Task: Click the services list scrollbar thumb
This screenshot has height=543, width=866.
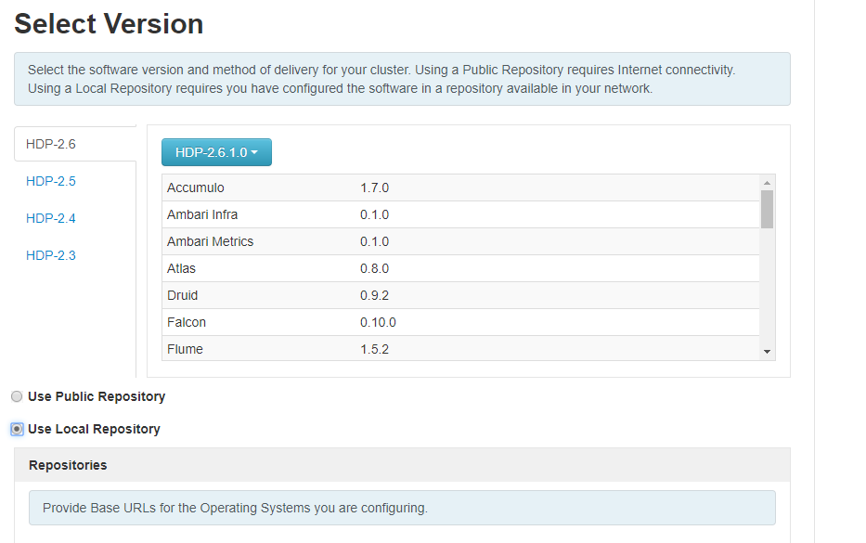Action: (x=767, y=210)
